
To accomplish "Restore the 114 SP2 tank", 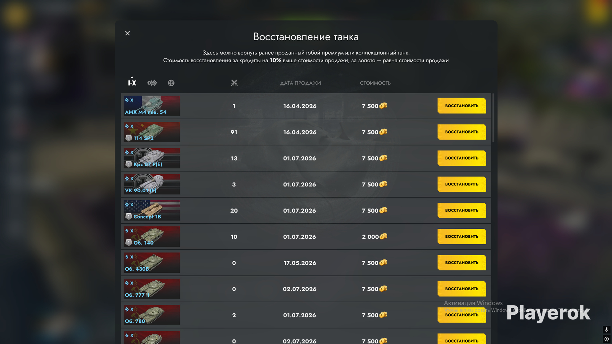I will click(462, 132).
